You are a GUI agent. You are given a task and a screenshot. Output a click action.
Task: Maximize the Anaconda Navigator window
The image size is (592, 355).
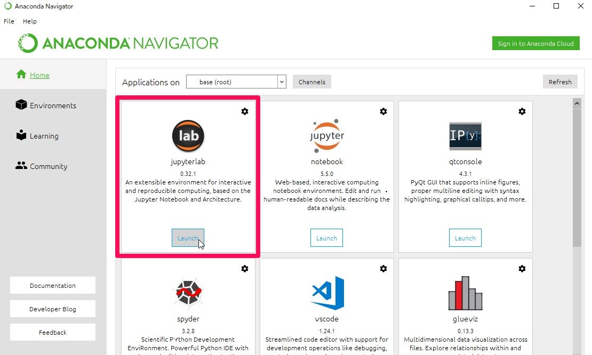pyautogui.click(x=556, y=6)
